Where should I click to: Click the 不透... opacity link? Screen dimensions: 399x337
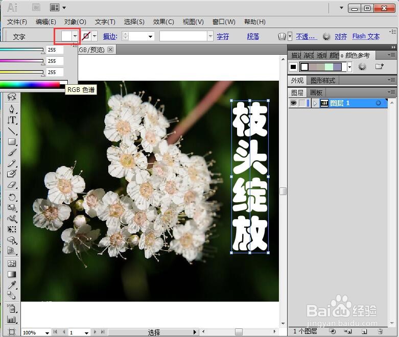(x=307, y=37)
